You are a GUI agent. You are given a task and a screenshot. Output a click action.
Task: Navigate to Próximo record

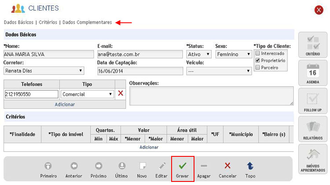98,166
